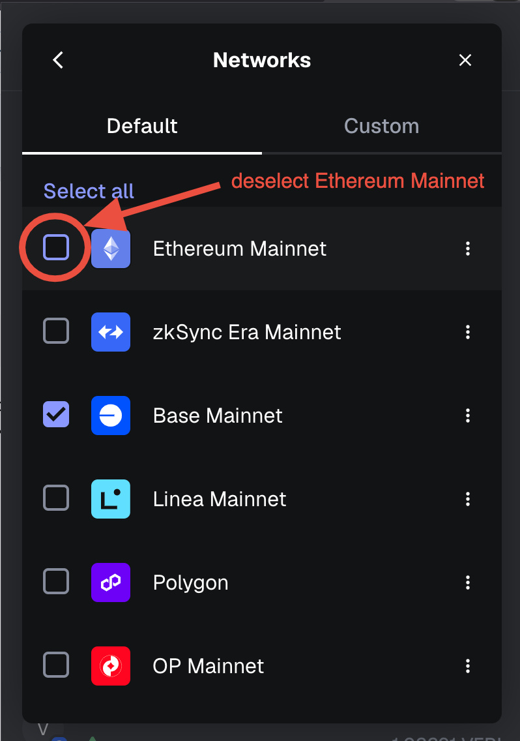Open the three-dot menu for Polygon
Screen dimensions: 520x741
pyautogui.click(x=468, y=582)
